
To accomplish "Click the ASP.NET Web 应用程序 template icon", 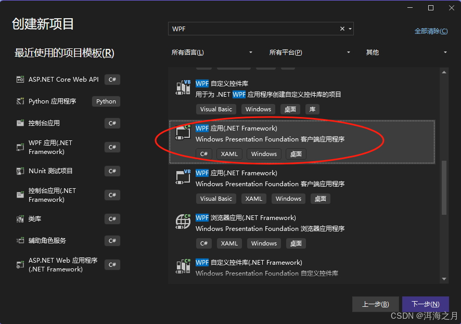I will coord(20,265).
